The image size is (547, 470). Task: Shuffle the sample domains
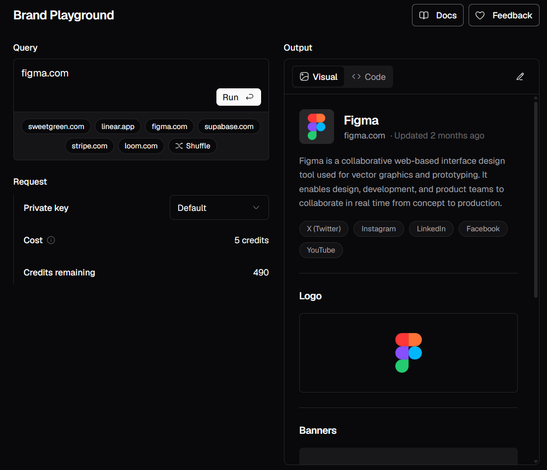pyautogui.click(x=193, y=146)
